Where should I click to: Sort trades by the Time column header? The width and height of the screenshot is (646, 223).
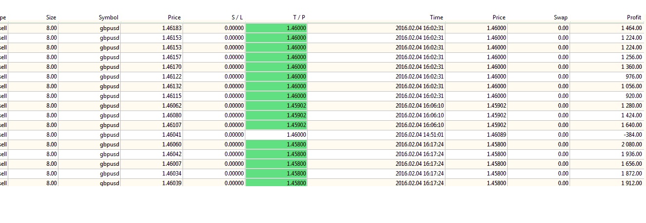pyautogui.click(x=436, y=17)
